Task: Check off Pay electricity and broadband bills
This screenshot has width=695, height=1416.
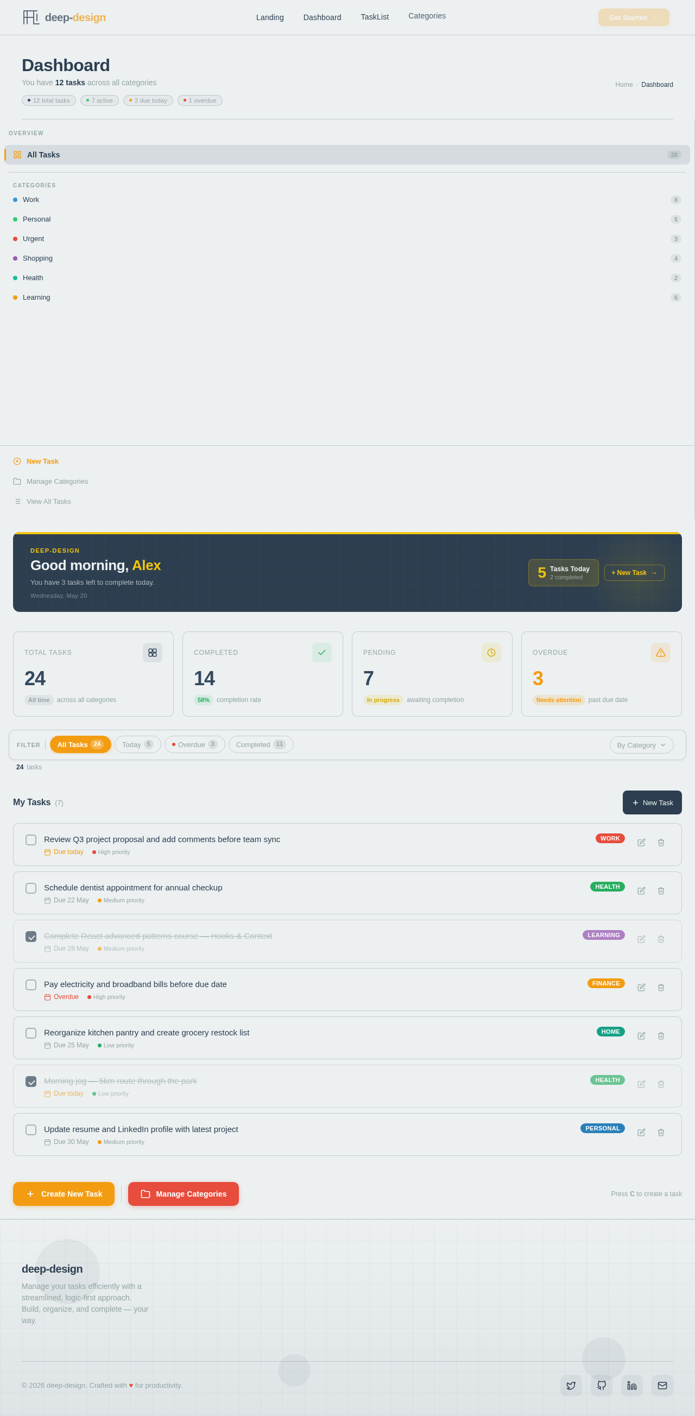Action: tap(31, 985)
